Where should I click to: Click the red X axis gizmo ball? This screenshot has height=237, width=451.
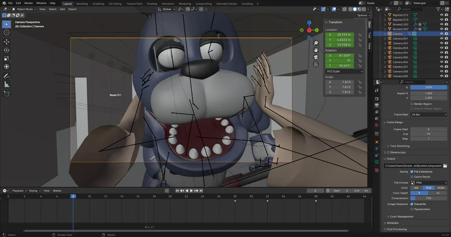point(309,30)
